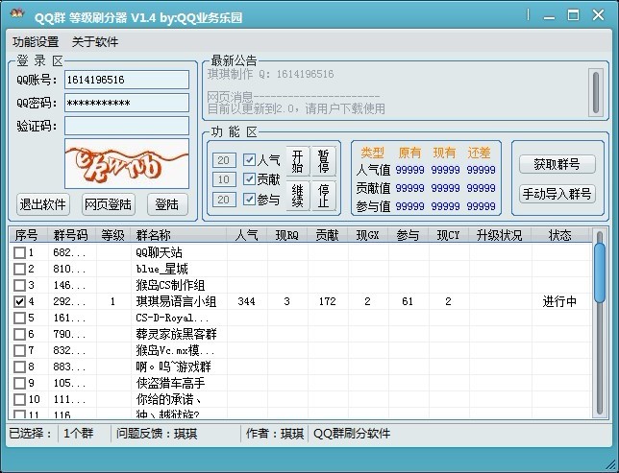
Task: Click 作者：琪琪 in status bar
Action: pyautogui.click(x=275, y=434)
